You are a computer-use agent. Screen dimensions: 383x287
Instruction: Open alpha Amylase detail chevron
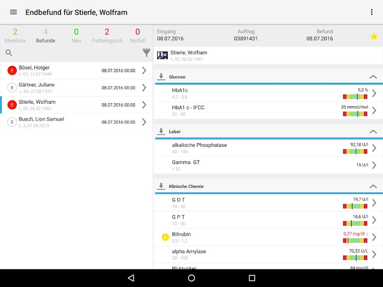[x=374, y=254]
